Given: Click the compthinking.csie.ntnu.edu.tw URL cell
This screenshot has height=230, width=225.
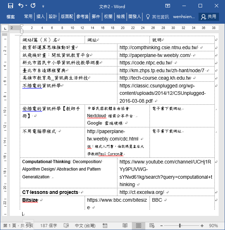Looking at the screenshot, I should click(166, 47).
